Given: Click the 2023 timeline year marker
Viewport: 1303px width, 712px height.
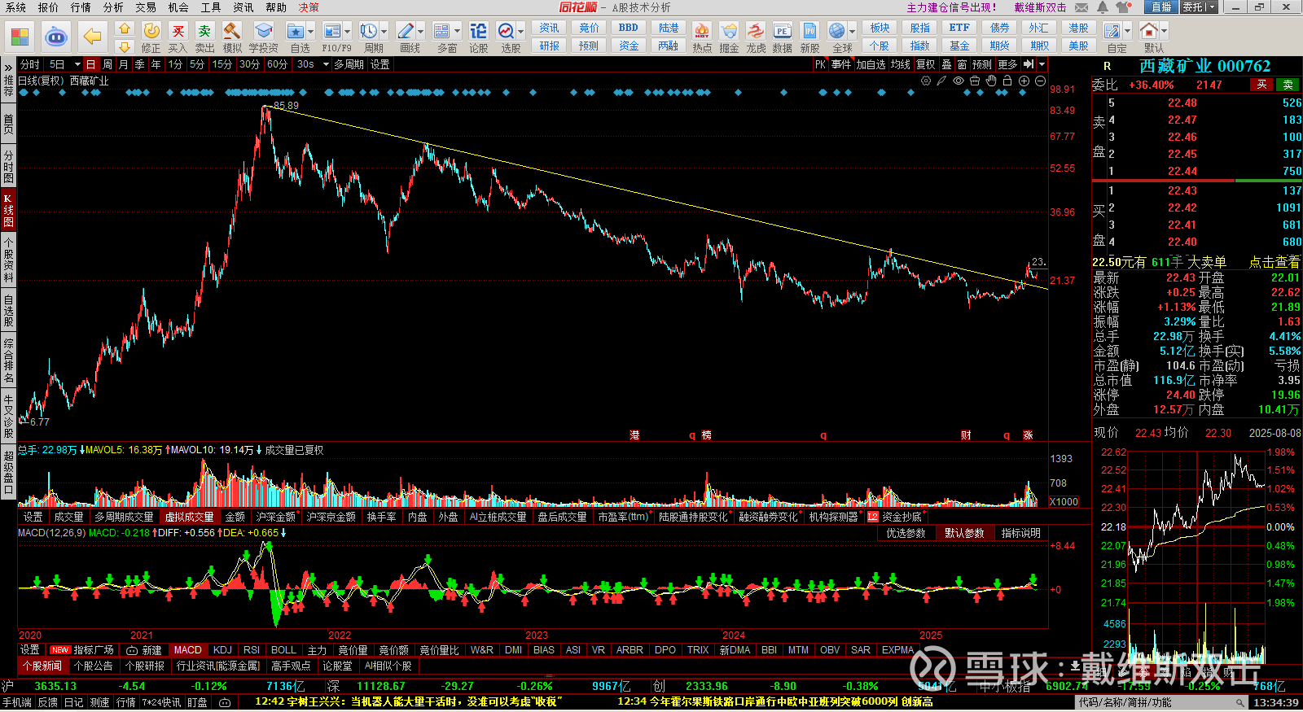Looking at the screenshot, I should pyautogui.click(x=537, y=636).
